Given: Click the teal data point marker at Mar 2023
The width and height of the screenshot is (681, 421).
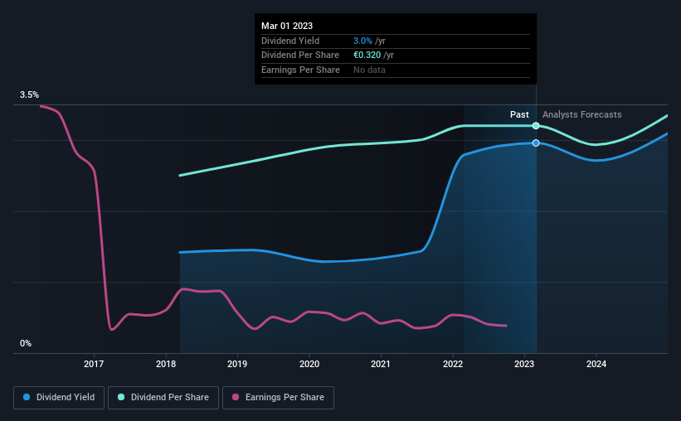Looking at the screenshot, I should tap(536, 126).
